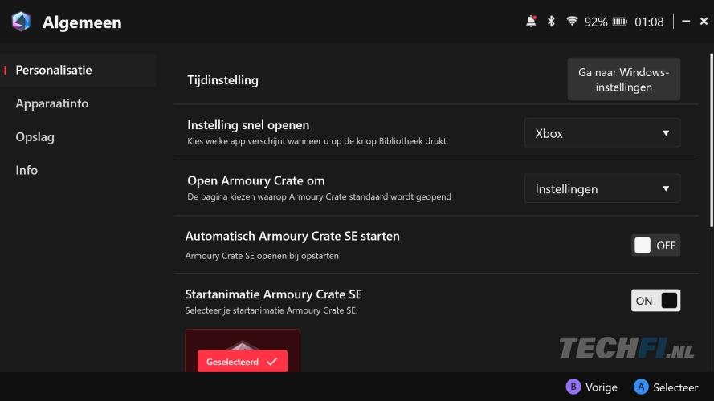Minimize the Armoury Crate window
Viewport: 714px width, 401px height.
[x=685, y=22]
